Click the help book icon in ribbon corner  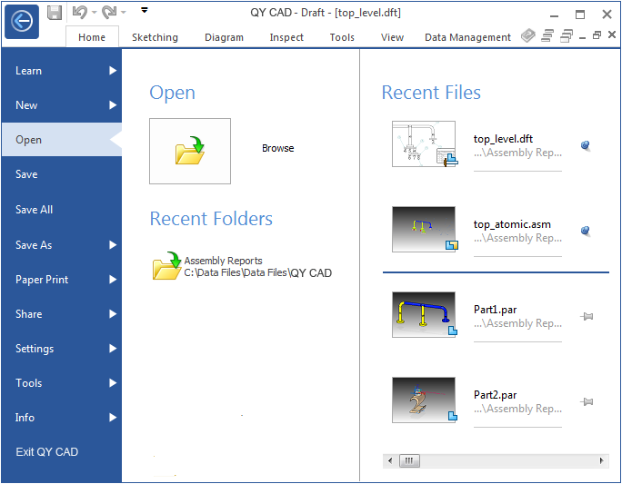528,36
